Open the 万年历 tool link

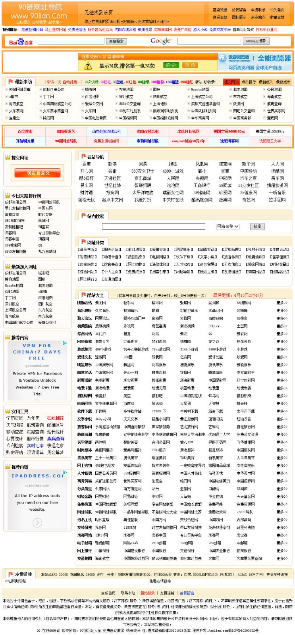click(x=33, y=418)
